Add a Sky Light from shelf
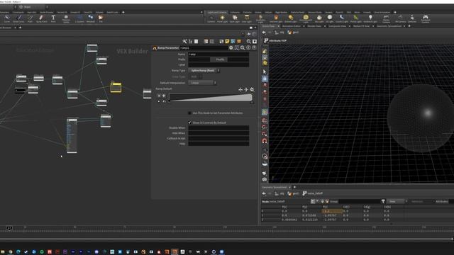This screenshot has width=454, height=255. coord(319,19)
